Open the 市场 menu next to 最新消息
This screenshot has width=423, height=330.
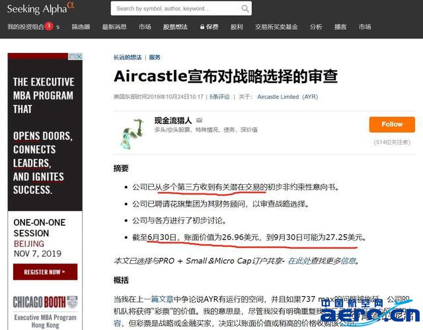tap(145, 27)
